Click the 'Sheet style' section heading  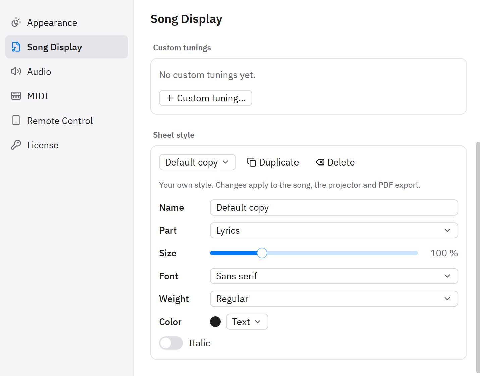174,135
